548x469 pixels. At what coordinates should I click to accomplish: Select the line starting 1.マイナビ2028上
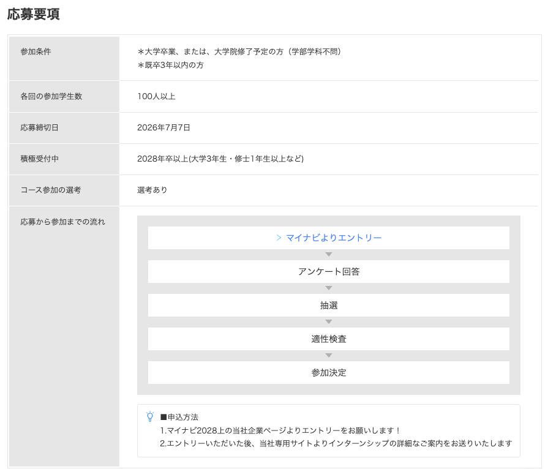coord(280,430)
